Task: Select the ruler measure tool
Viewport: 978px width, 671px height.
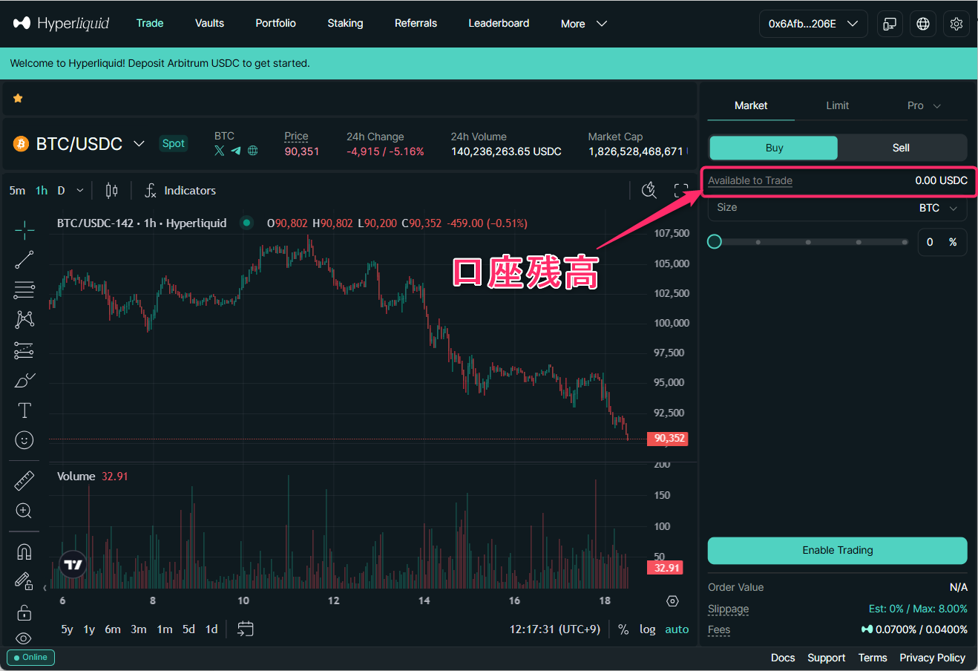Action: (x=24, y=481)
